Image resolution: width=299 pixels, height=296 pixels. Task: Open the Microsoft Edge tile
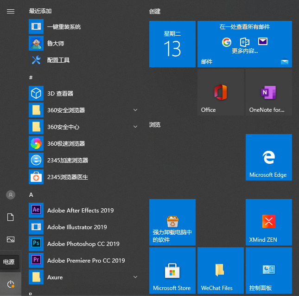(268, 157)
